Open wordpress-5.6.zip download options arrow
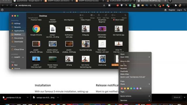The width and height of the screenshot is (187, 105). tap(27, 97)
